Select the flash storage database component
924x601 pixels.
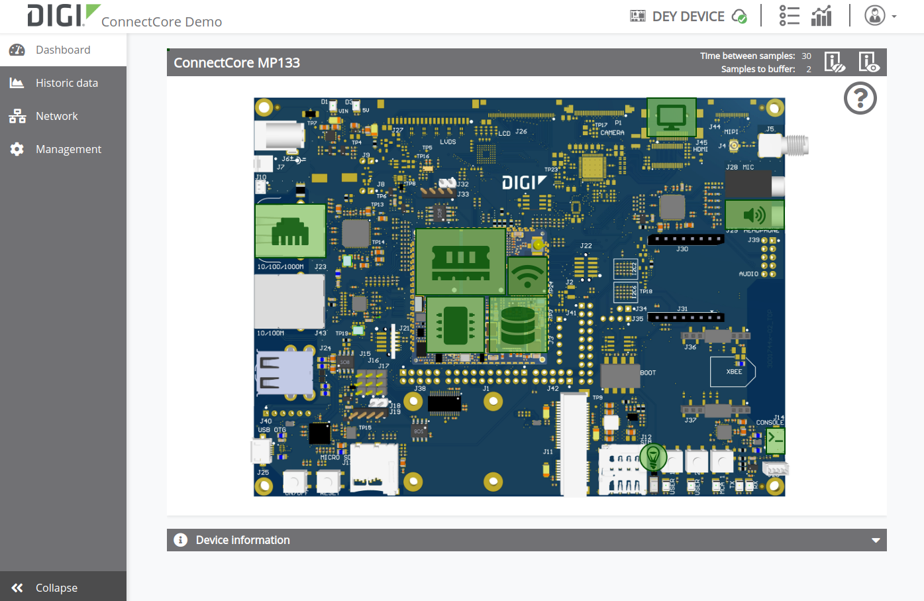[518, 325]
